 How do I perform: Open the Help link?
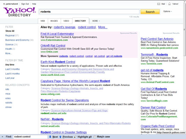[x=34, y=4]
